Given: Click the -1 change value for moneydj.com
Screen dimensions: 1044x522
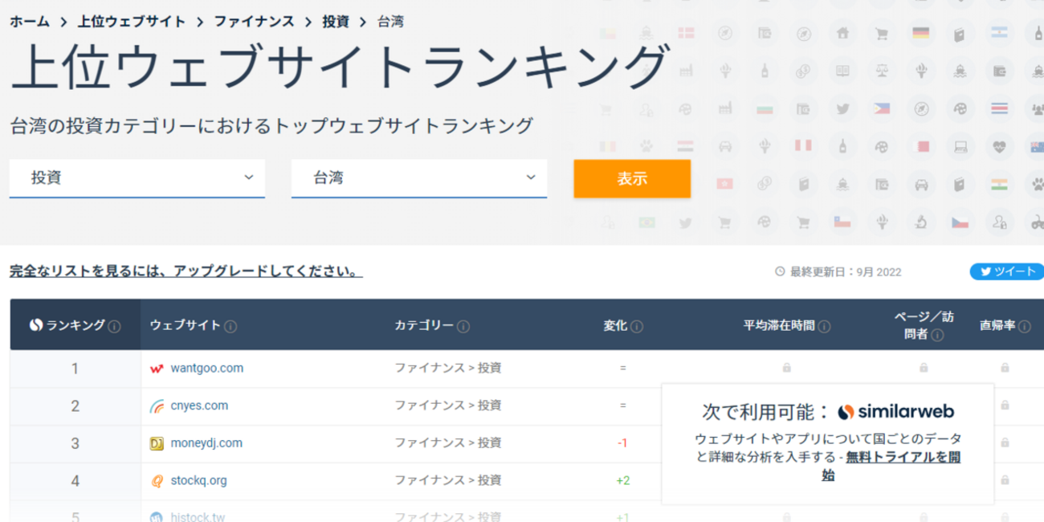Looking at the screenshot, I should (x=622, y=443).
